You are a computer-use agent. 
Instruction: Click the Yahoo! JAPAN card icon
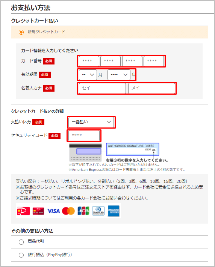tap(38, 211)
